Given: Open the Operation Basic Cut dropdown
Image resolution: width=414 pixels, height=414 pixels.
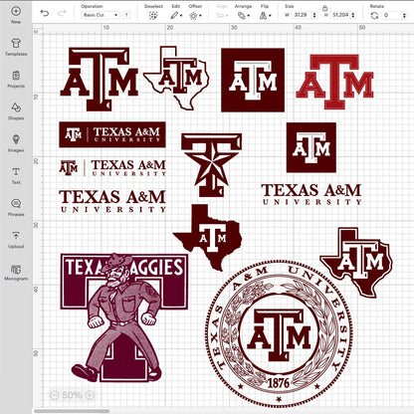Looking at the screenshot, I should point(100,15).
